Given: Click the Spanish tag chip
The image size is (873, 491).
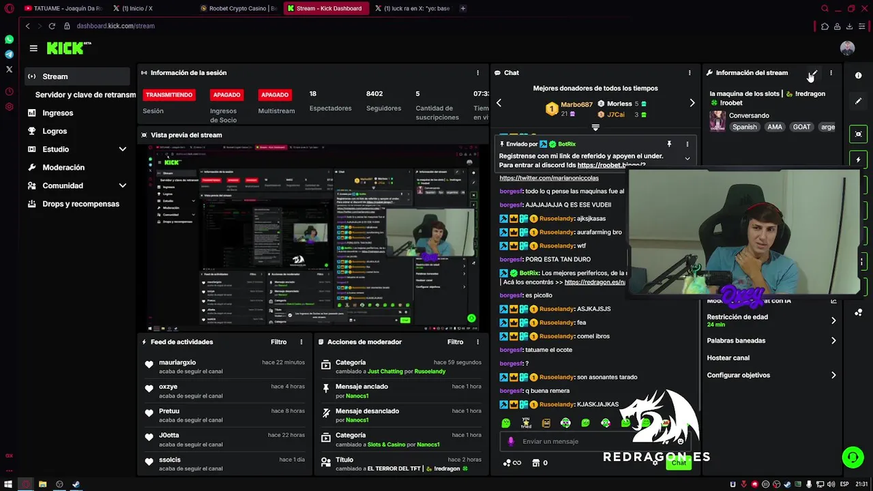Looking at the screenshot, I should (x=744, y=127).
